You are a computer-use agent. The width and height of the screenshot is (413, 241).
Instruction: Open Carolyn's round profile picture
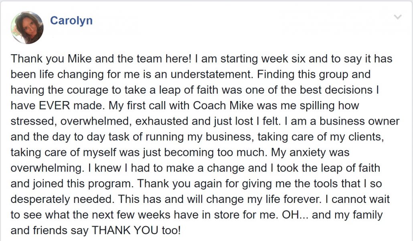click(x=27, y=28)
